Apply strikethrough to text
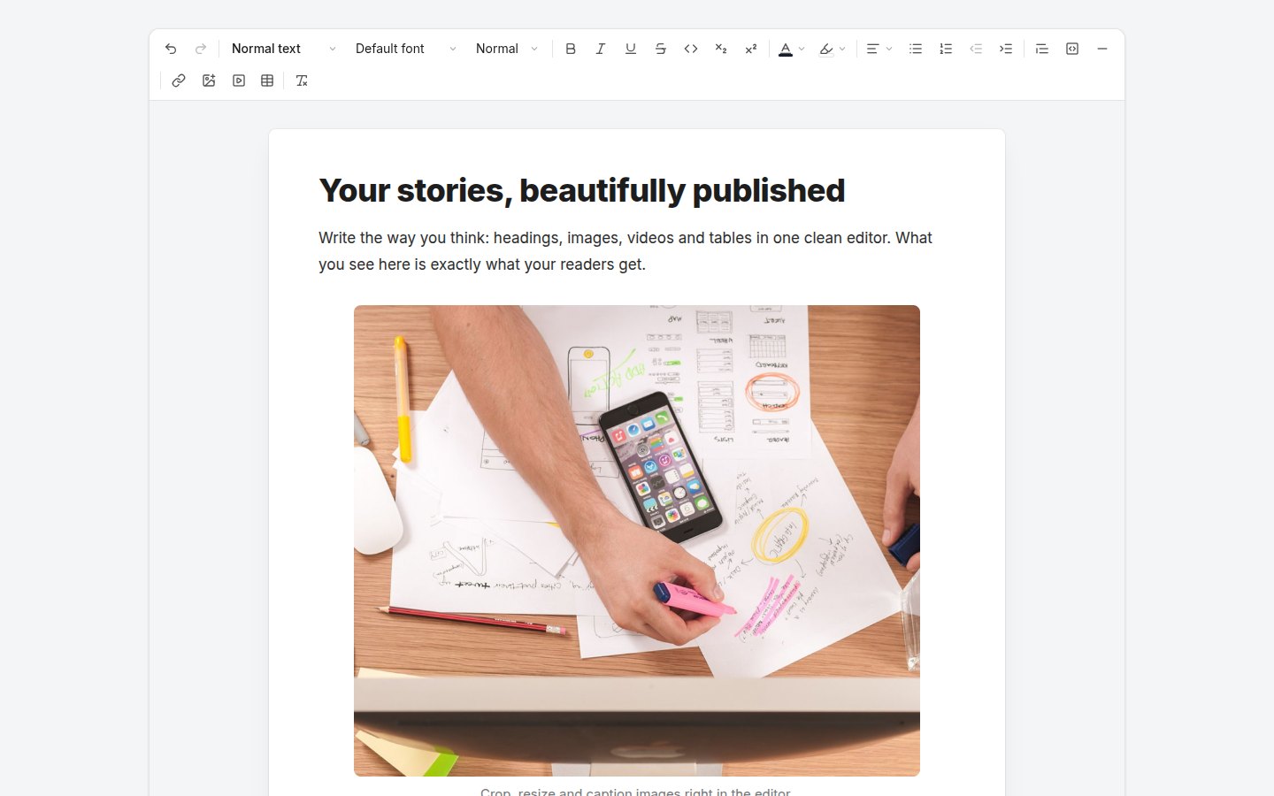 tap(661, 49)
